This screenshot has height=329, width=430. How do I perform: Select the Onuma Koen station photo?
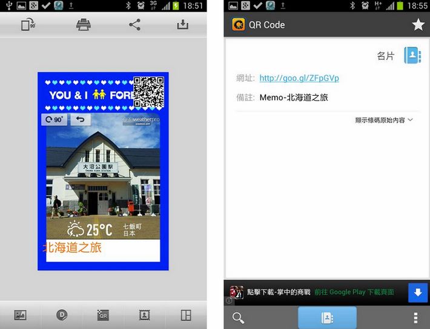tap(103, 176)
